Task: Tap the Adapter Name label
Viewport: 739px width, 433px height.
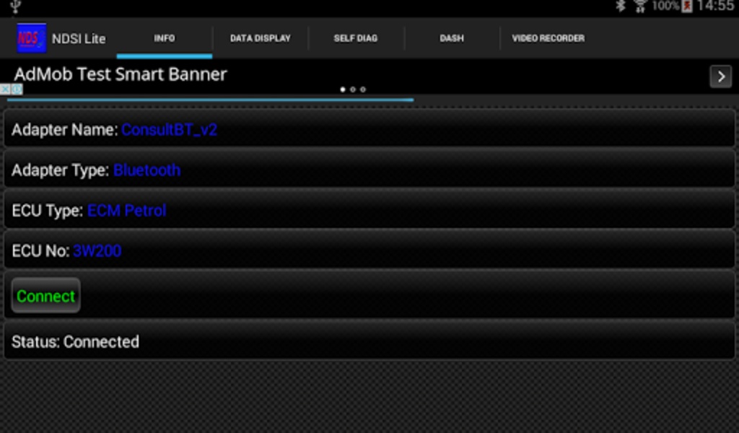Action: 64,130
